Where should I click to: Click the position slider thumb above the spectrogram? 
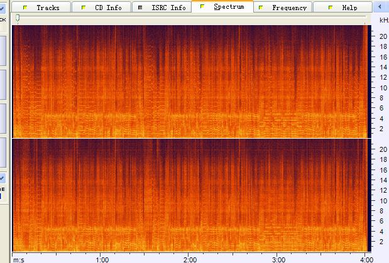point(18,18)
